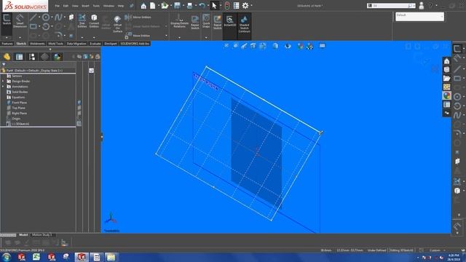Click the Convert Entities tool

coord(94,21)
